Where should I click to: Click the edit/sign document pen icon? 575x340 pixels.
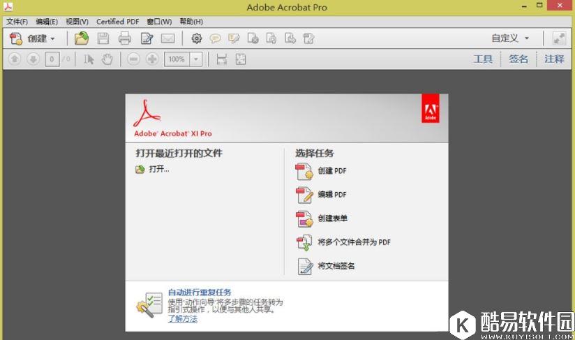coord(147,38)
